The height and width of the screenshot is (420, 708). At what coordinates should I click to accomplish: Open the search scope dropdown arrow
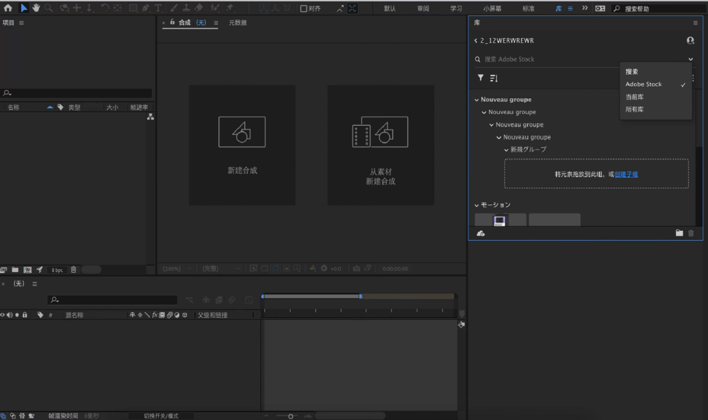691,59
